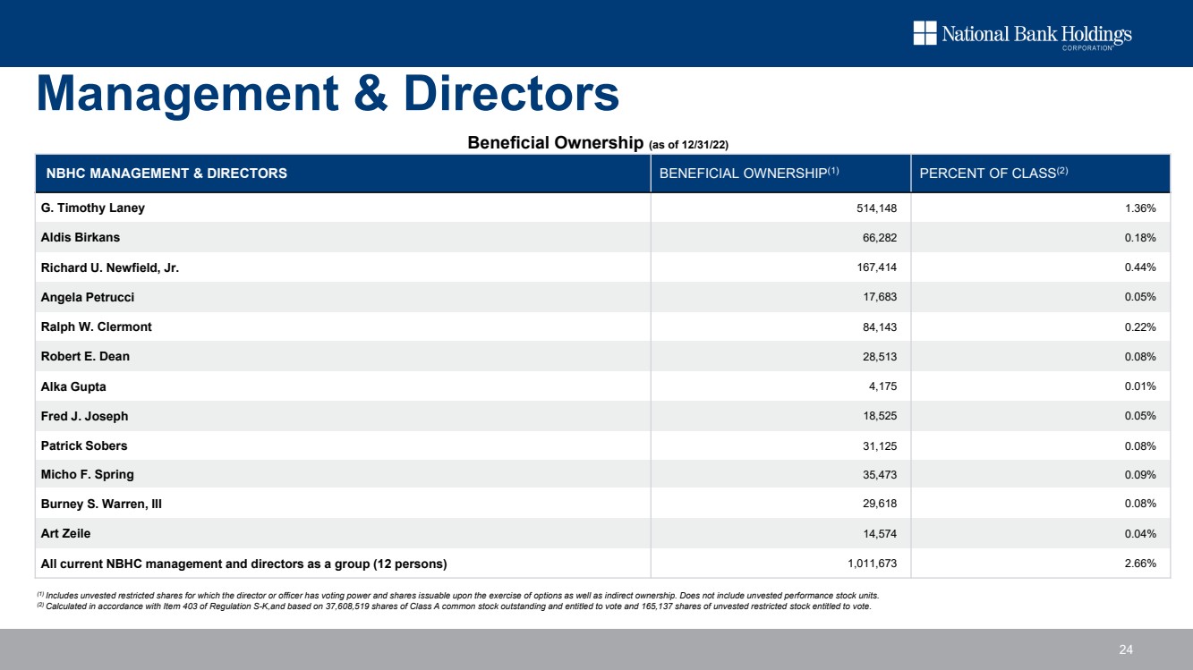This screenshot has height=670, width=1193.
Task: Select the G. Timothy Laney row name
Action: pyautogui.click(x=93, y=208)
